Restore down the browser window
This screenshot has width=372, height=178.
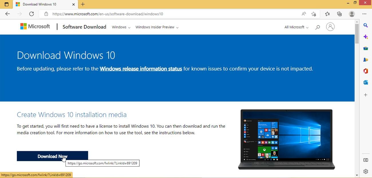click(x=355, y=3)
